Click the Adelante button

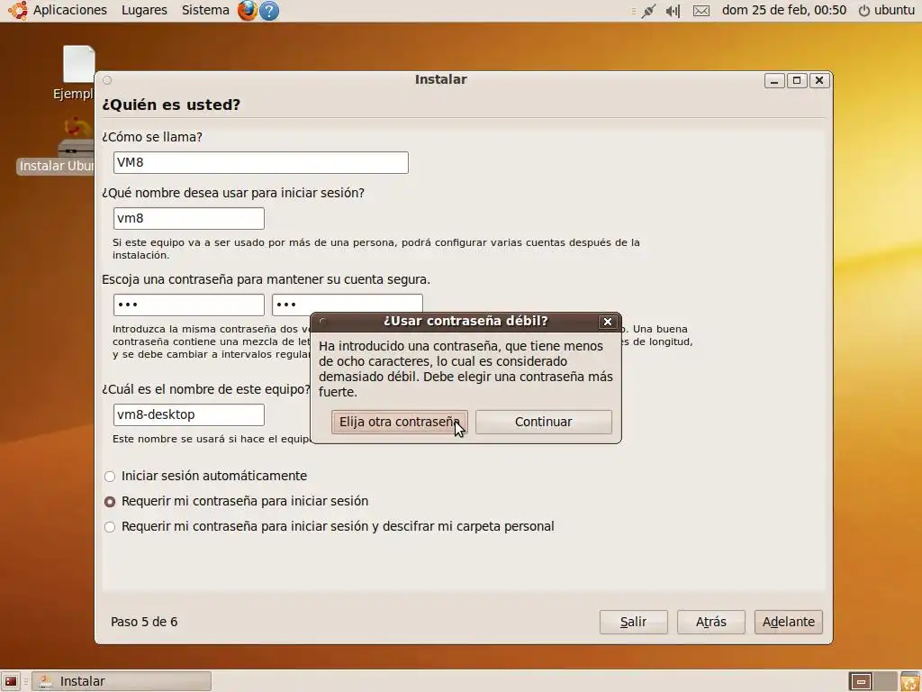point(789,622)
